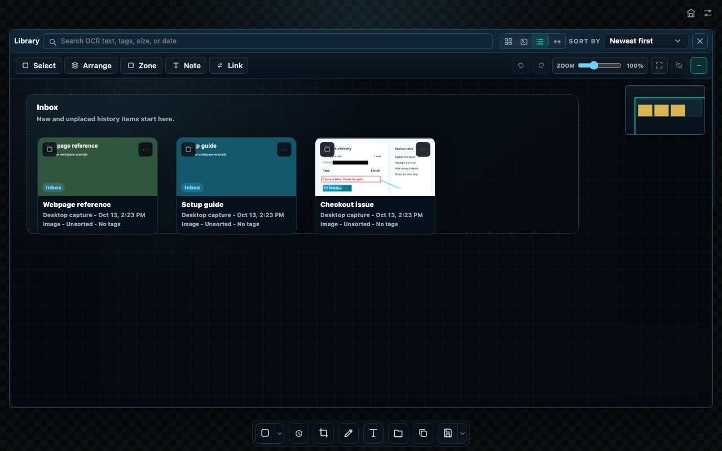Select the text tool in bottom toolbar
The width and height of the screenshot is (722, 451).
pos(373,433)
